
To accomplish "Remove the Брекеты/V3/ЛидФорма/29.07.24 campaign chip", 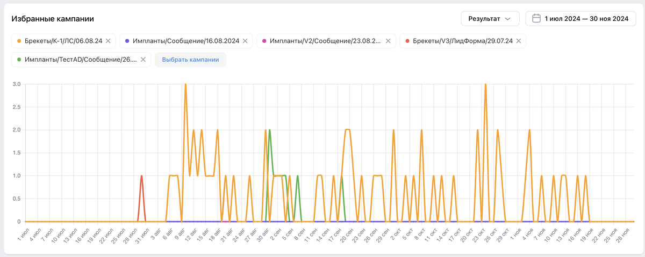I will coord(518,41).
